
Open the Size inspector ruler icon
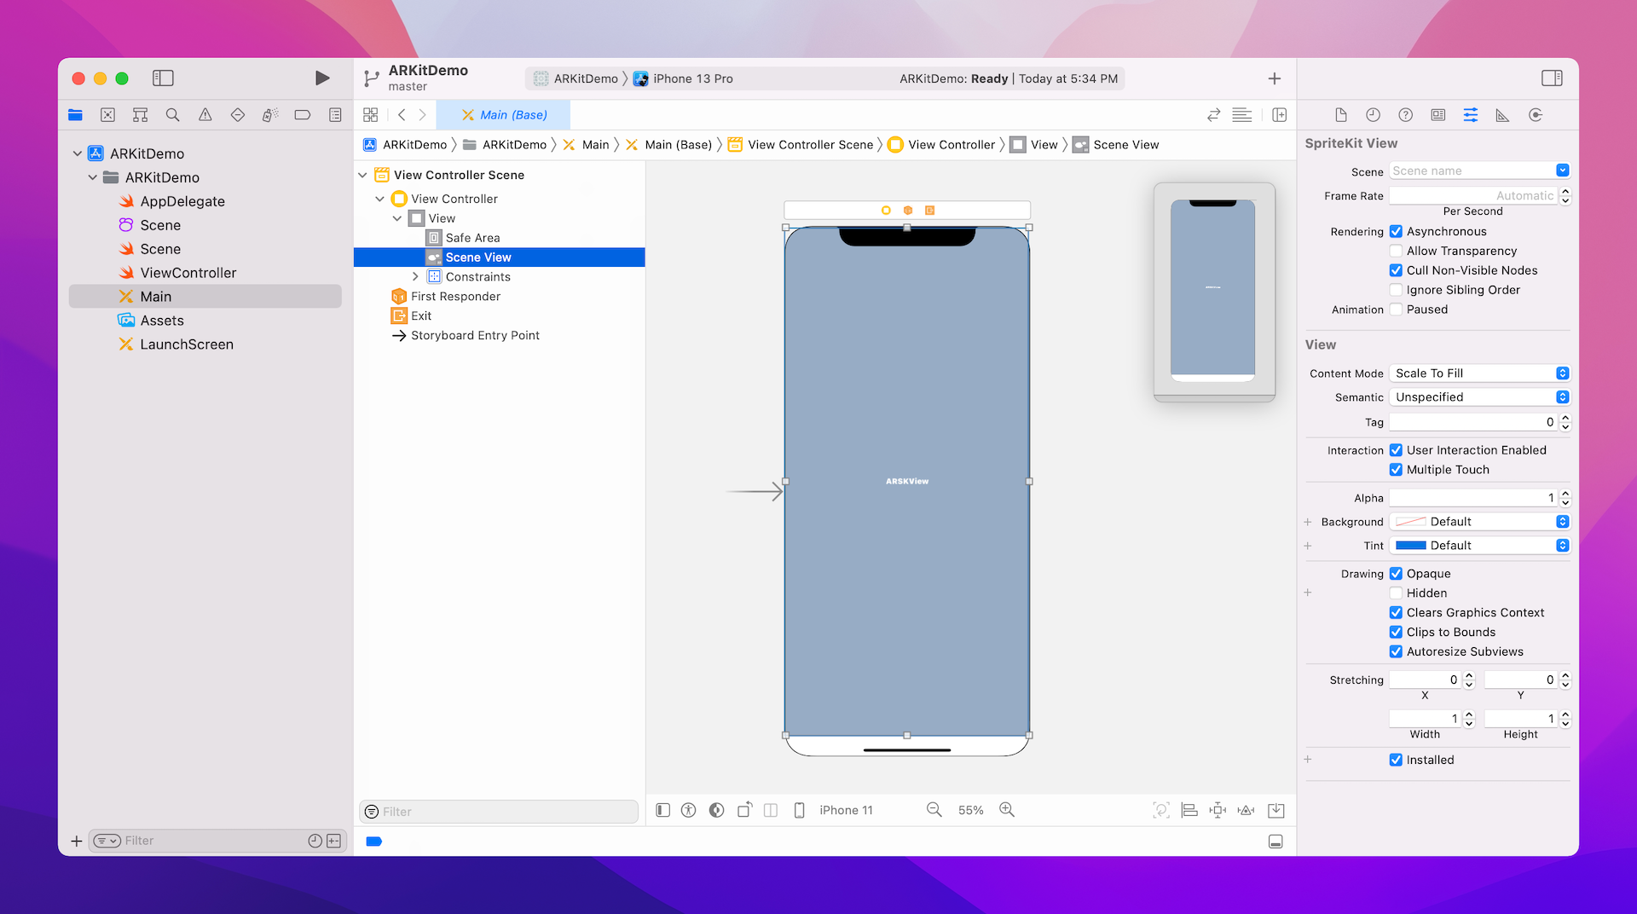pyautogui.click(x=1502, y=115)
